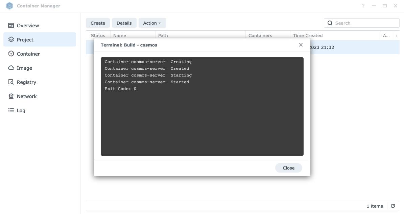
Task: Sort by Containers column header
Action: (x=260, y=35)
